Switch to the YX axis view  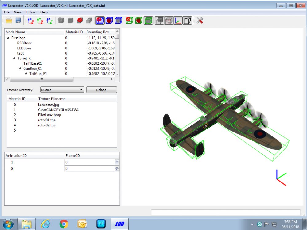tap(40, 21)
